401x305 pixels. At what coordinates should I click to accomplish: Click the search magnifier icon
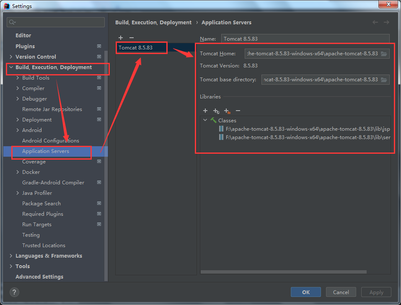coord(12,22)
